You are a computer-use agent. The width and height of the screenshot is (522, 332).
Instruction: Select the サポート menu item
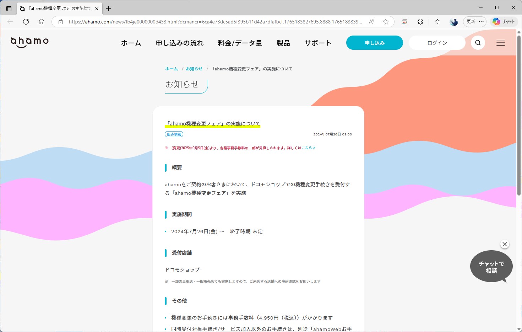point(317,42)
